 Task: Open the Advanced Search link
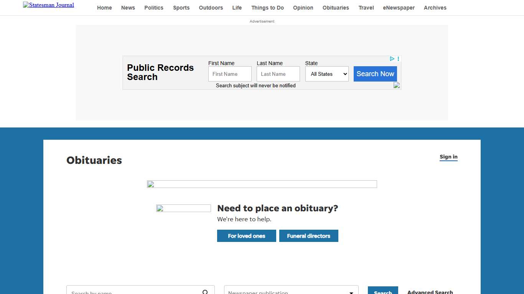pyautogui.click(x=430, y=292)
